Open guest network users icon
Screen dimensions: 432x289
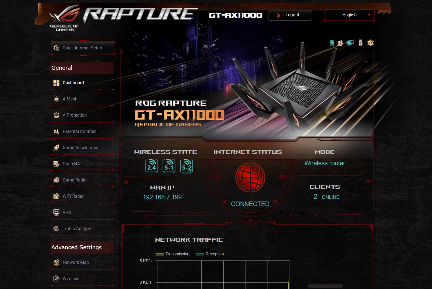[340, 43]
